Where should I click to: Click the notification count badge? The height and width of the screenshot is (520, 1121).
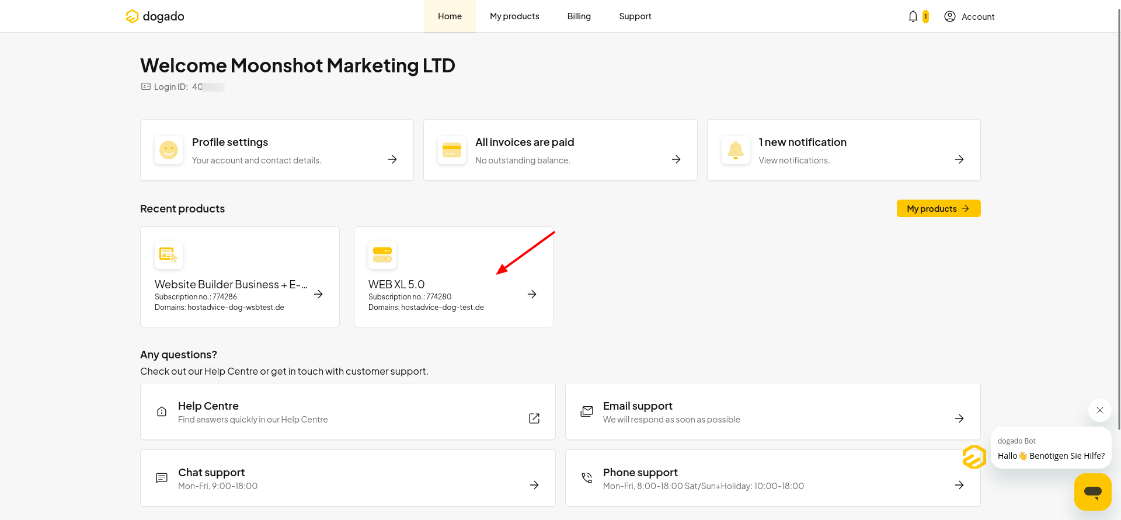pos(925,16)
